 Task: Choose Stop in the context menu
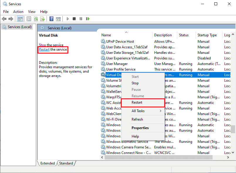[x=135, y=83]
